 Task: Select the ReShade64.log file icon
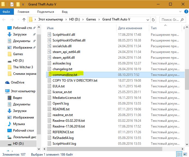49,138
